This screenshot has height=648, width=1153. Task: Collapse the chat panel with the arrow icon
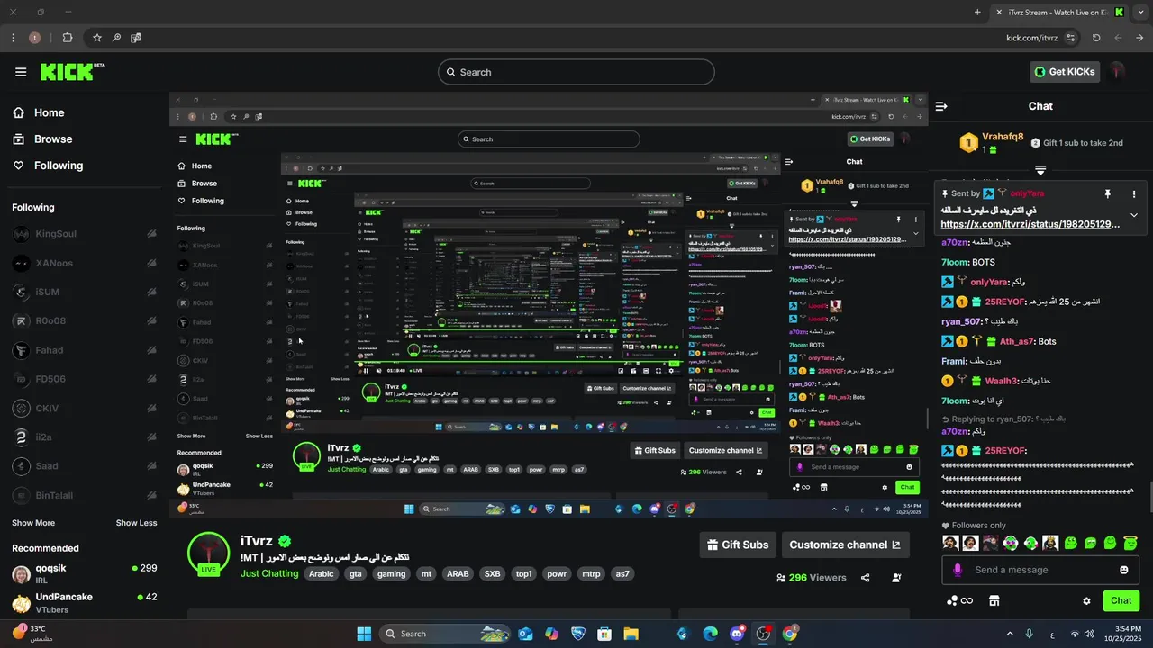tap(941, 106)
